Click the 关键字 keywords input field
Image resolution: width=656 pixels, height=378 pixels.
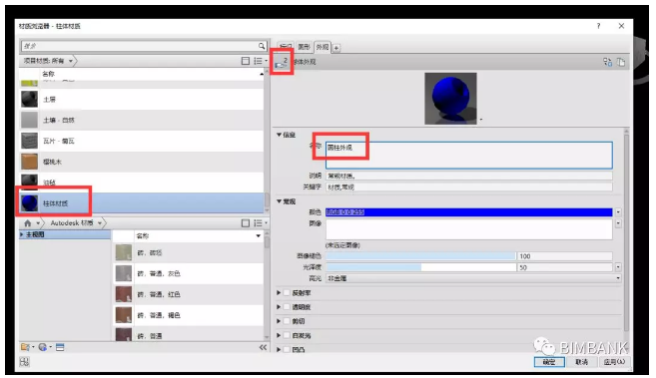click(x=469, y=188)
